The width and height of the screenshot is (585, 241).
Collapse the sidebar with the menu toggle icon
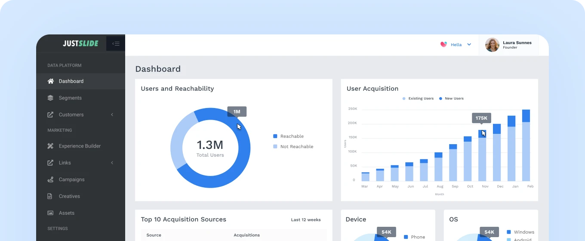click(116, 43)
